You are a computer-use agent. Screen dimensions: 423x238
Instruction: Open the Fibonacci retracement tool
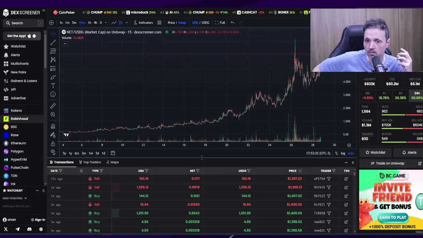53,51
